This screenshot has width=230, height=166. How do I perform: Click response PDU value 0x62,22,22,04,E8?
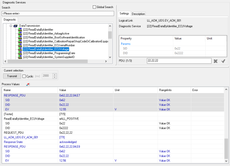(69, 146)
